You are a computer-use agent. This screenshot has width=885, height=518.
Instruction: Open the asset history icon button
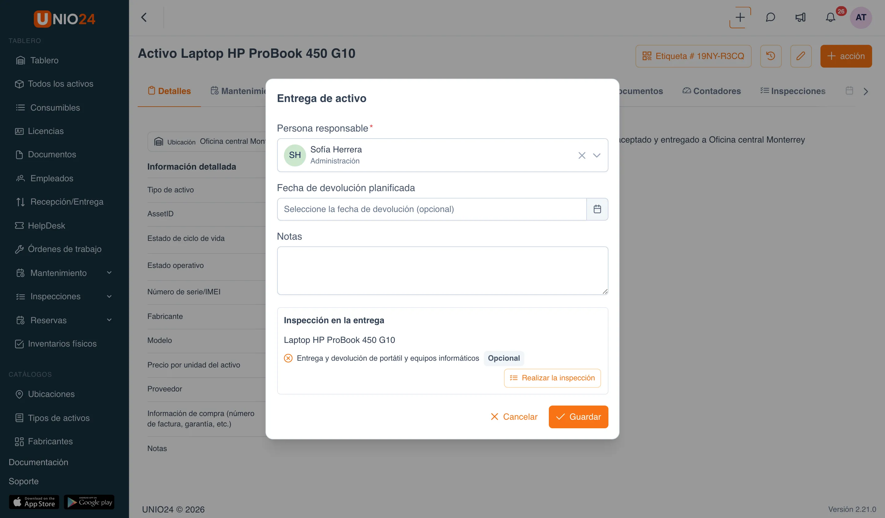[770, 56]
